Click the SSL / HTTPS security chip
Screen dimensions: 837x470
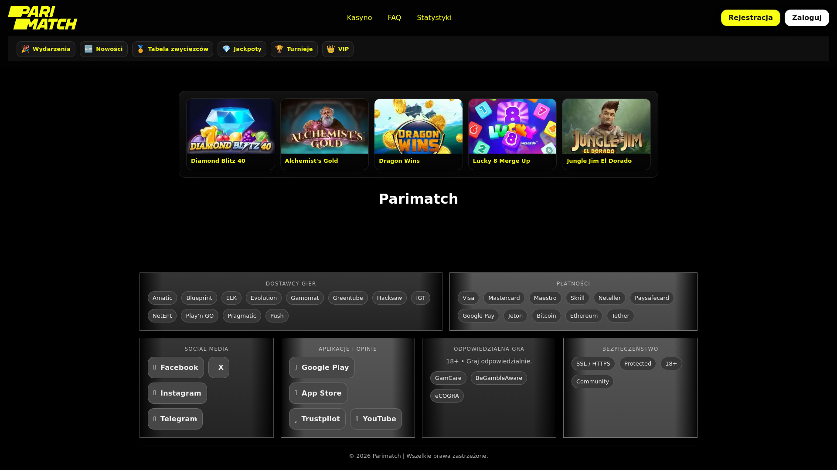pyautogui.click(x=593, y=364)
